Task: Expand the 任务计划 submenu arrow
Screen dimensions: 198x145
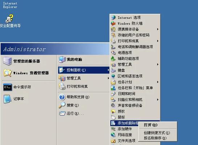Action: [x=158, y=82]
